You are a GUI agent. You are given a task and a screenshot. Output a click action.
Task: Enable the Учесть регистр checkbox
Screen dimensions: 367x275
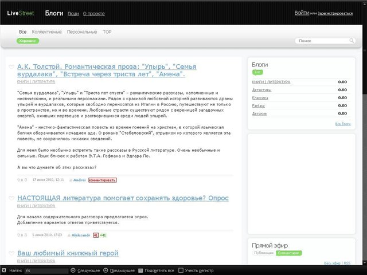pyautogui.click(x=181, y=270)
